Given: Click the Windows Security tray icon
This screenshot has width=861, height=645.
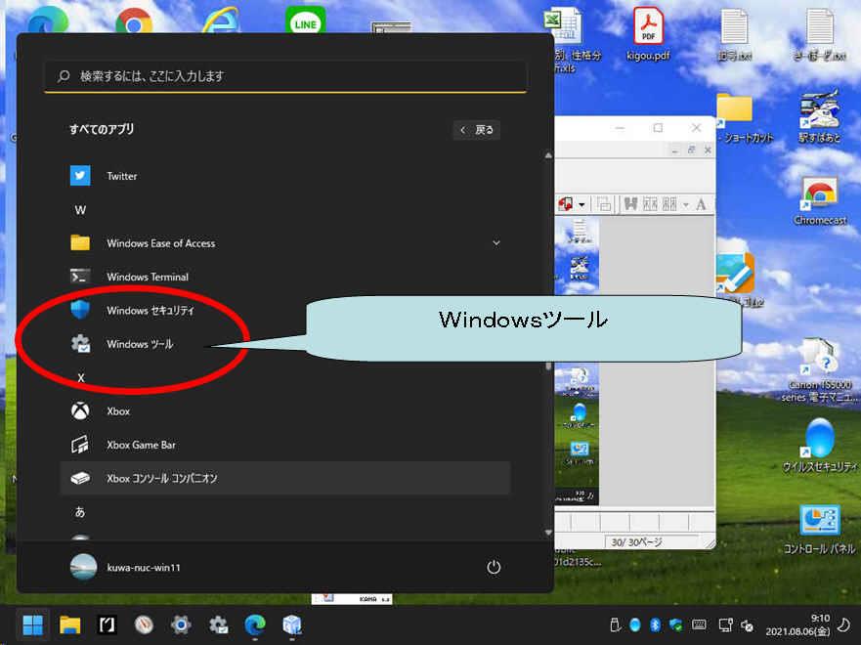Looking at the screenshot, I should tap(676, 624).
